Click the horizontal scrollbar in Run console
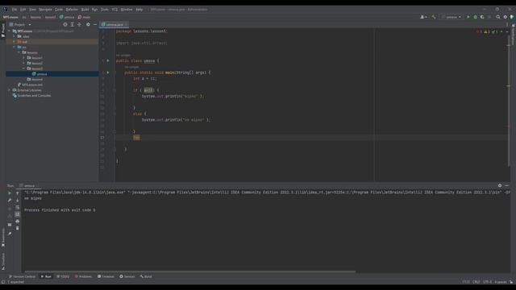The image size is (516, 290). [190, 272]
